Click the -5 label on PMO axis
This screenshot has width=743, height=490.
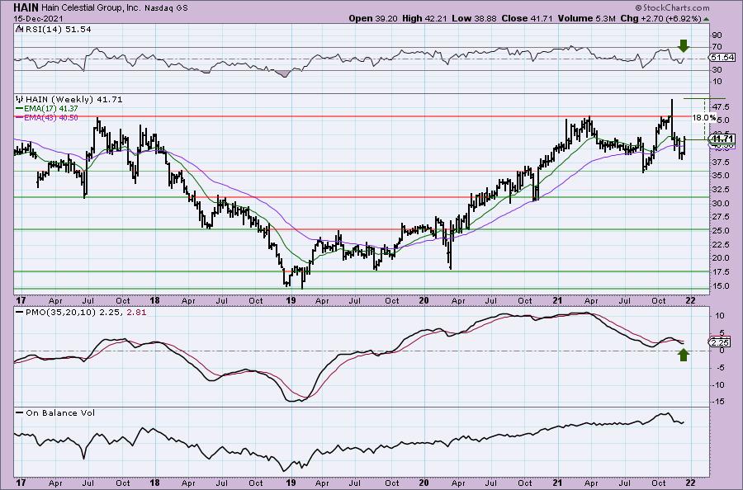[717, 367]
